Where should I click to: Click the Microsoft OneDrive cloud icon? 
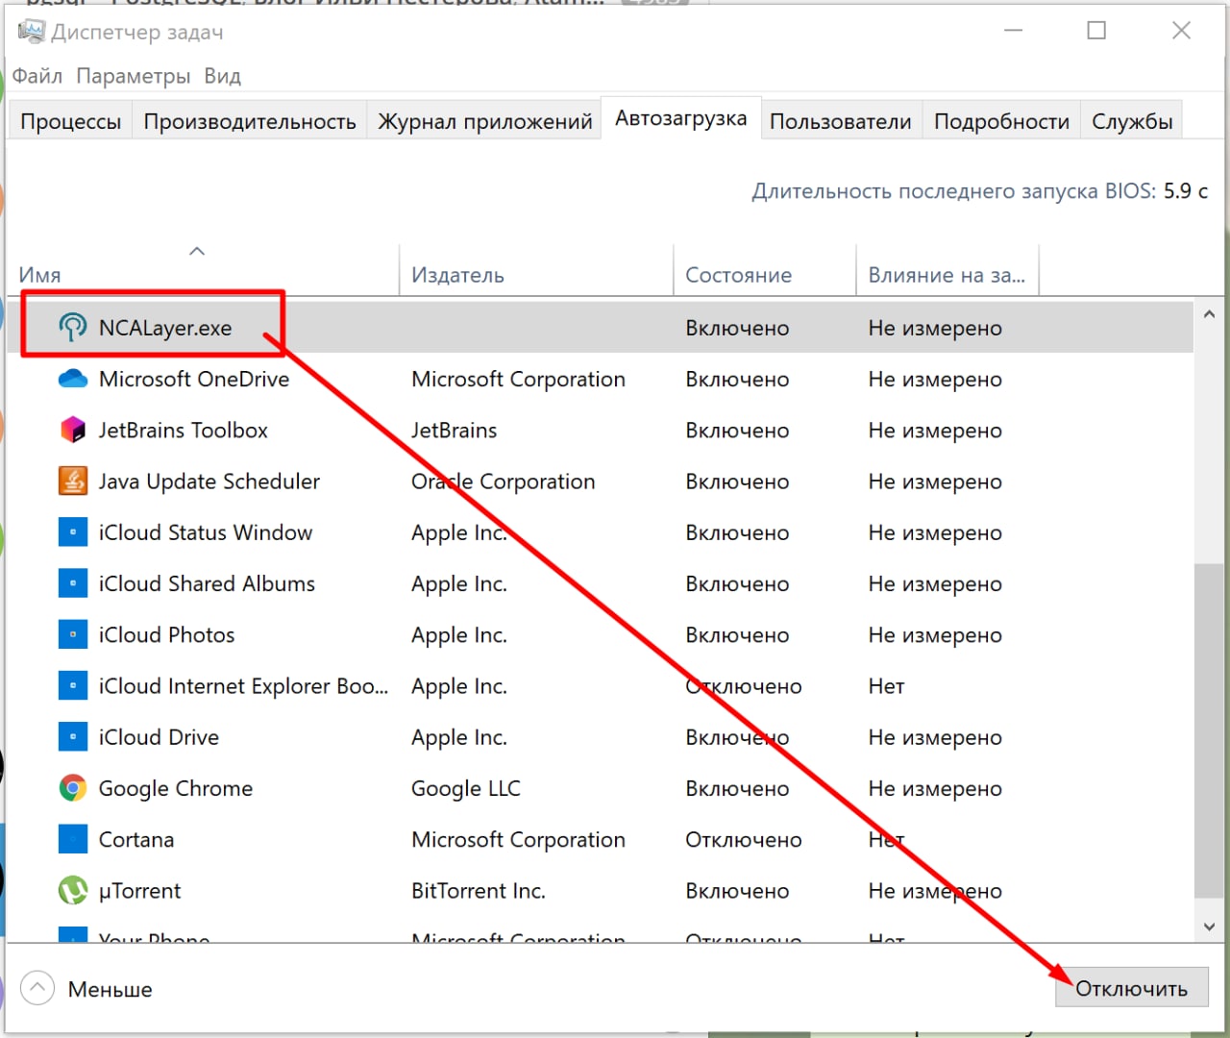click(x=72, y=379)
